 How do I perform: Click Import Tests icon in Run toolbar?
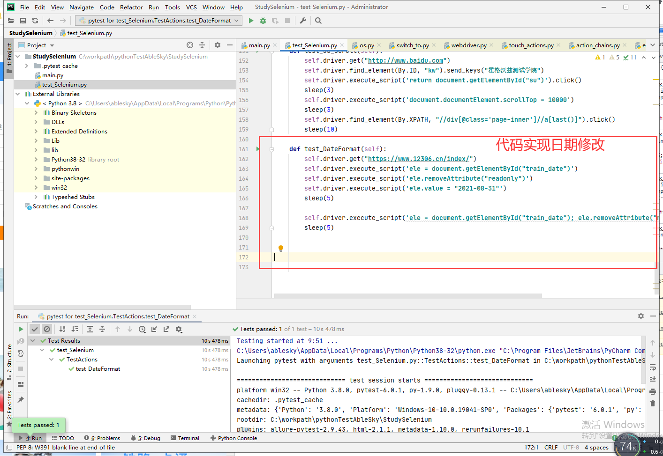tap(154, 329)
